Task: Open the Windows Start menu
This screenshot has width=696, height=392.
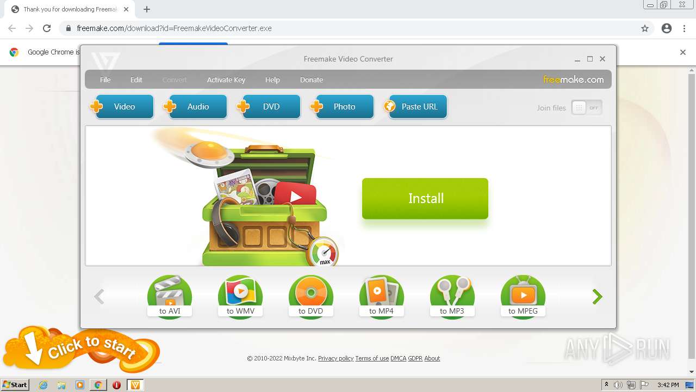Action: pyautogui.click(x=15, y=384)
